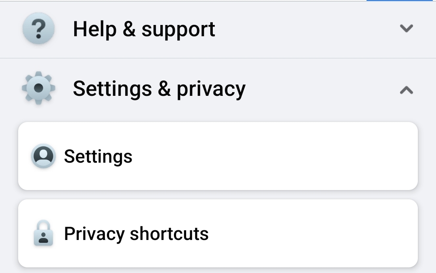The image size is (436, 273).
Task: Select the Settings & privacy menu entry
Action: pos(159,88)
